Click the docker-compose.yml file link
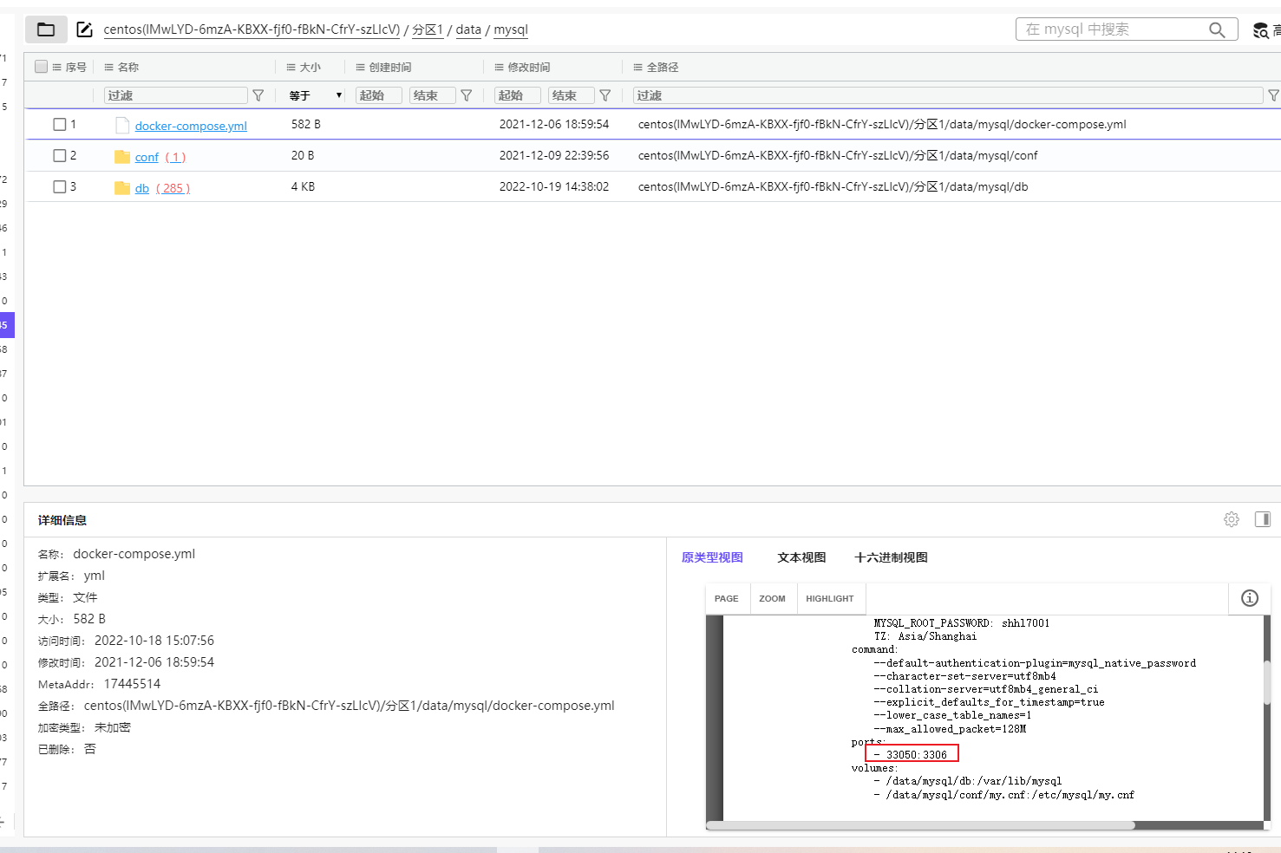The width and height of the screenshot is (1281, 853). (191, 126)
